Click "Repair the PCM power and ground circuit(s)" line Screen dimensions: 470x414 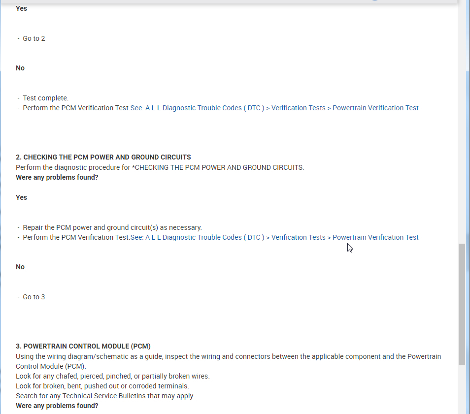[x=112, y=227]
